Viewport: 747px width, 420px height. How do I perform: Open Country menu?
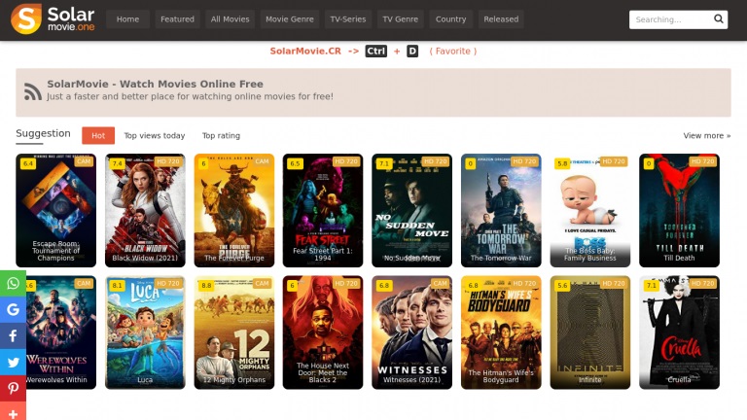coord(450,19)
